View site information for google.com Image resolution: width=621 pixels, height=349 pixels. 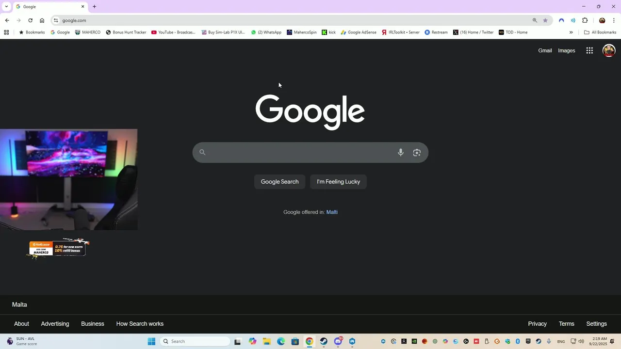56,20
